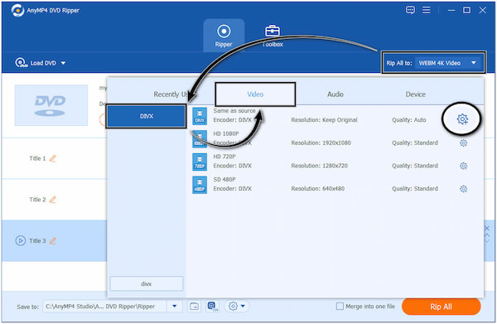
Task: Switch to the Device format tab
Action: point(415,94)
